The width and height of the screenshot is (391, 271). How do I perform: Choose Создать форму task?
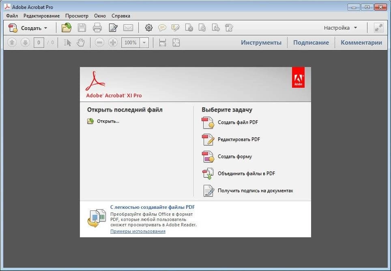coord(235,156)
